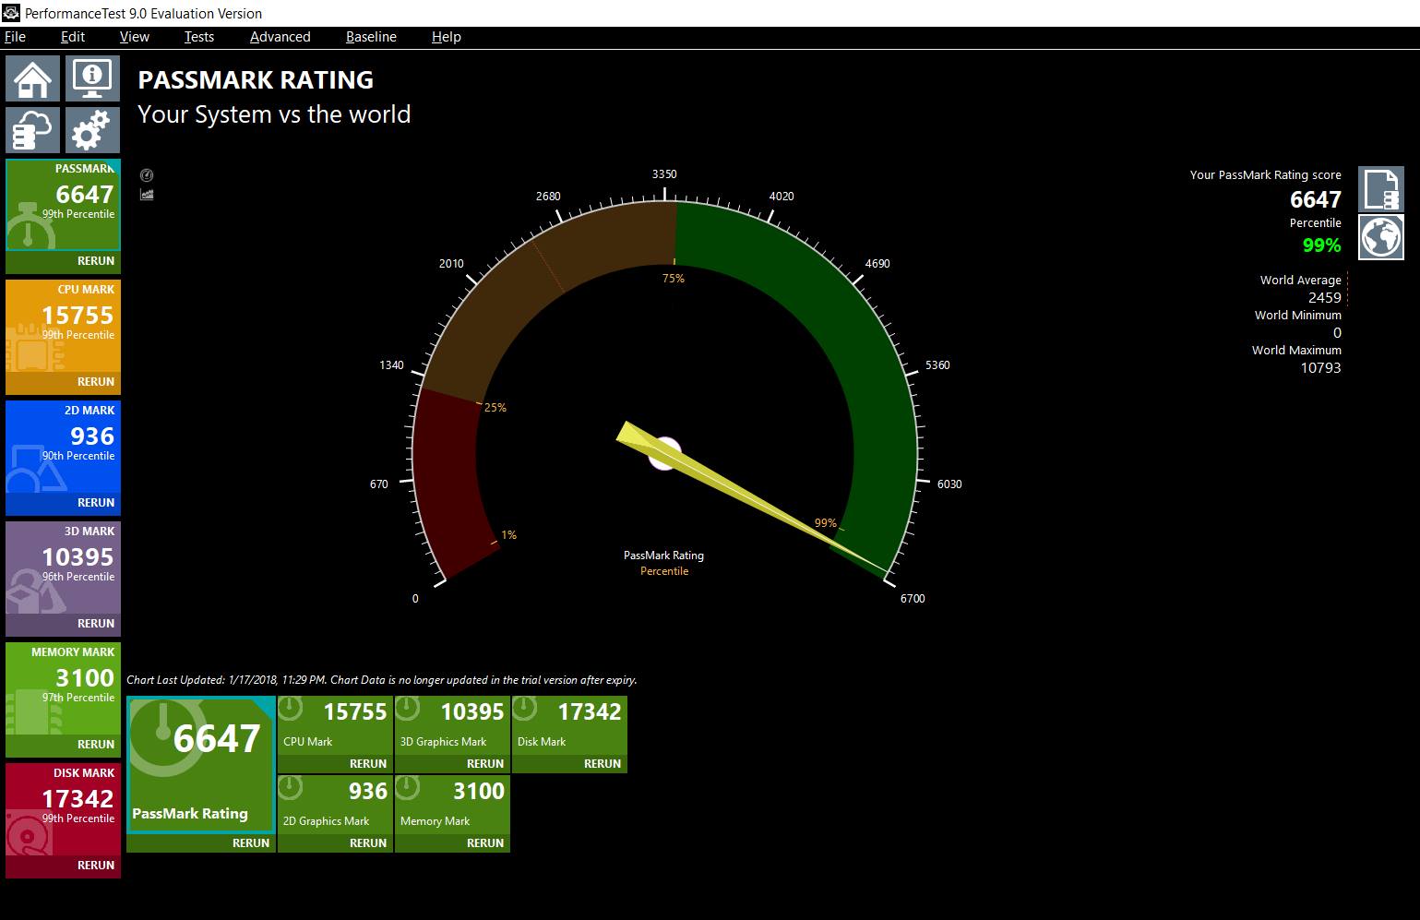Select the CPU MARK 15755 sidebar tile
This screenshot has height=920, width=1420.
point(63,326)
